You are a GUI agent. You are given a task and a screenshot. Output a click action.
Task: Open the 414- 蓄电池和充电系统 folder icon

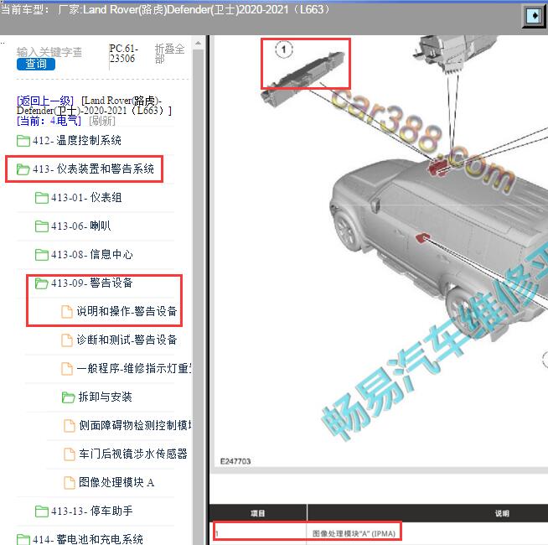point(23,539)
